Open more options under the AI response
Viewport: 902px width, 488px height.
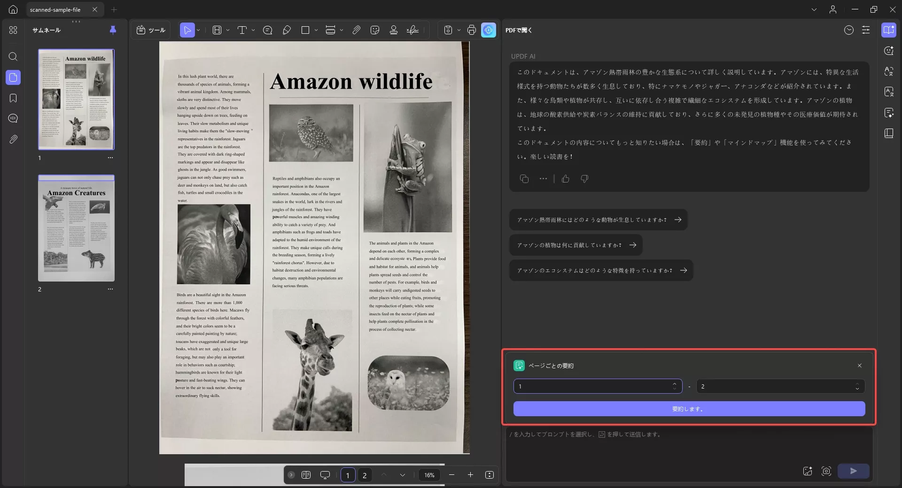pos(543,179)
